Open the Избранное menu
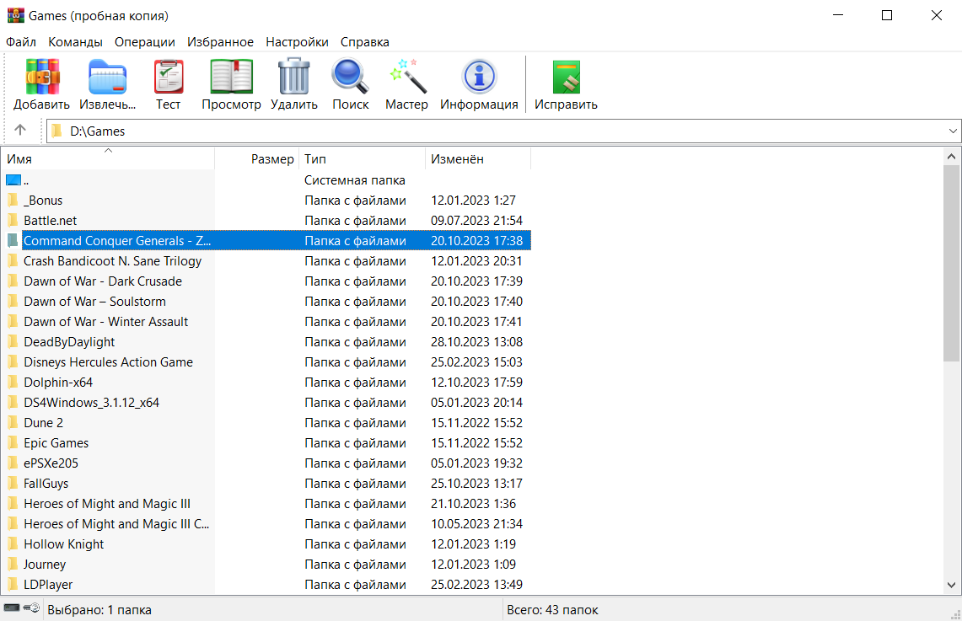Image resolution: width=962 pixels, height=621 pixels. click(220, 41)
